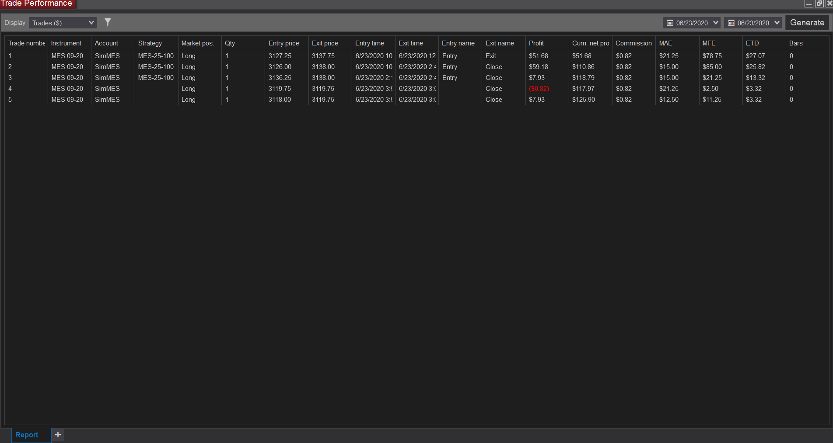Select trade number 2 cell
The height and width of the screenshot is (443, 833).
tap(26, 67)
